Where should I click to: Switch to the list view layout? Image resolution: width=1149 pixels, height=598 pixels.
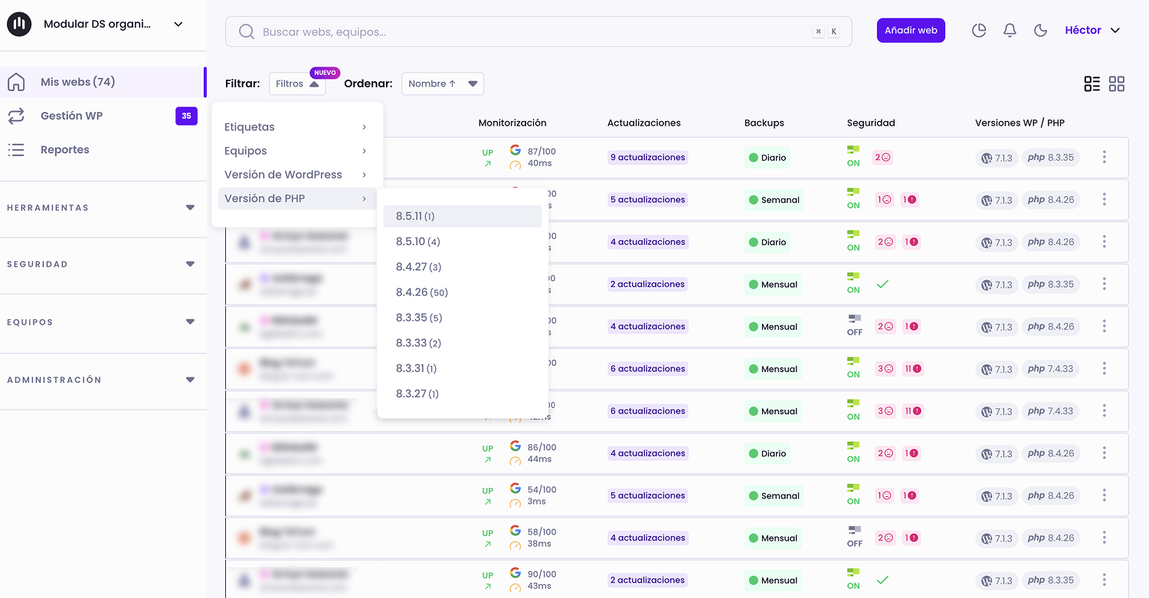1092,84
